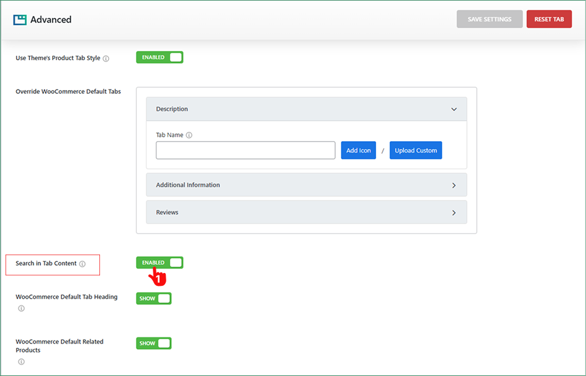Click the info icon next to Tab Name

pos(189,136)
